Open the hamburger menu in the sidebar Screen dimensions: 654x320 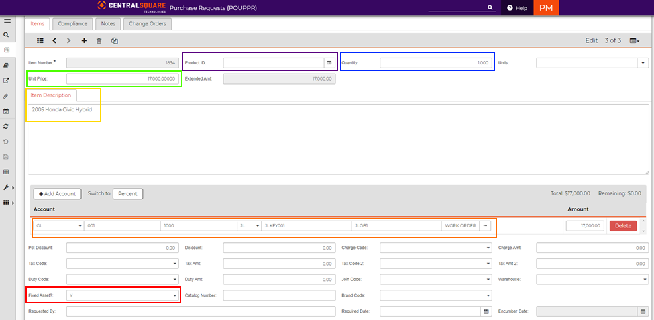pyautogui.click(x=7, y=21)
